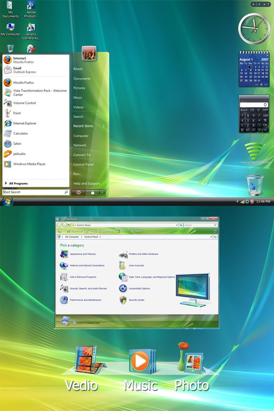
Task: Open navigation history dropdown beside Back/Forward
Action: (x=69, y=225)
